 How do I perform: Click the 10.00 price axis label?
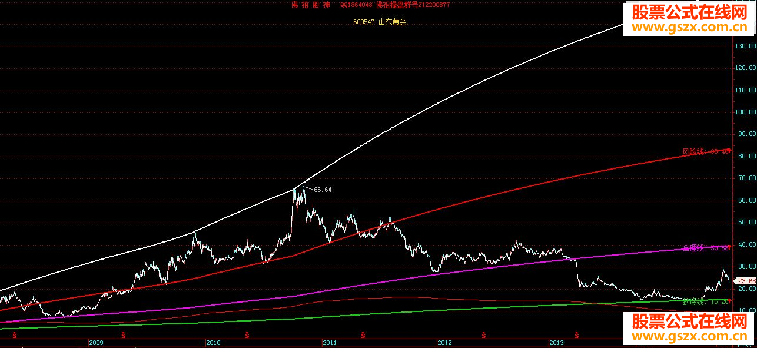tap(746, 311)
